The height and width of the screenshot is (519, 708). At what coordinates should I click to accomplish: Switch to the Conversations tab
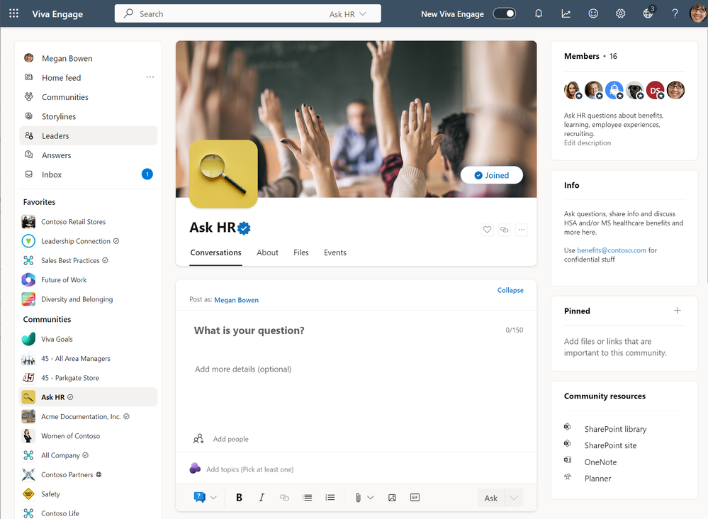215,252
